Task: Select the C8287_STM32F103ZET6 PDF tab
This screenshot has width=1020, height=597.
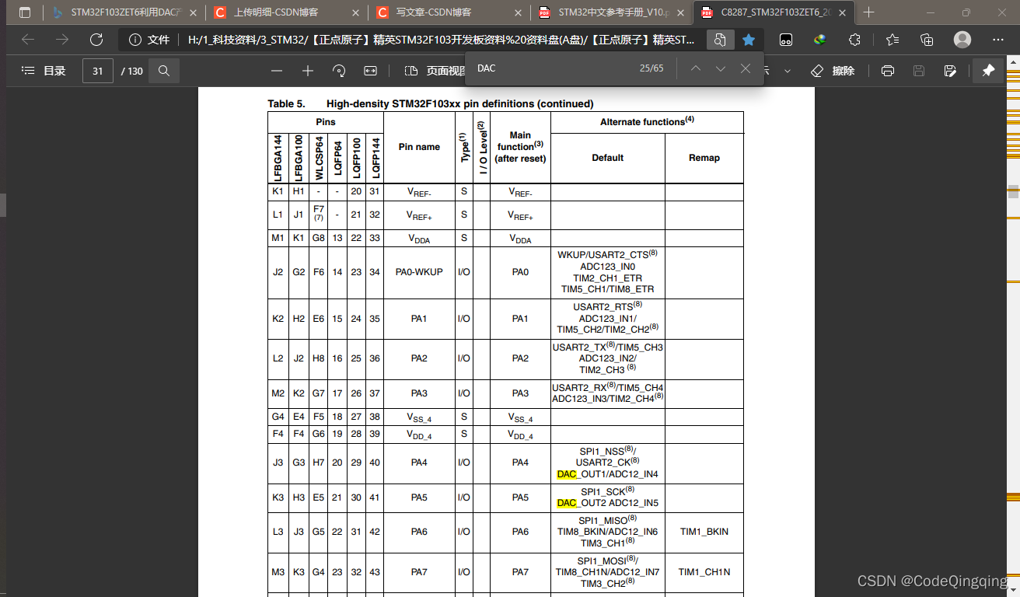Action: point(772,12)
